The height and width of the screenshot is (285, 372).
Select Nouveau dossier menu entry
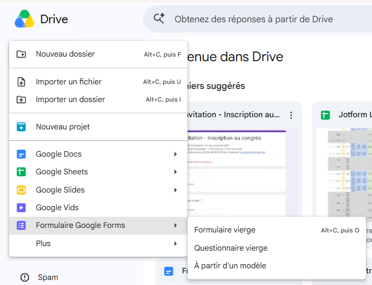(x=98, y=54)
